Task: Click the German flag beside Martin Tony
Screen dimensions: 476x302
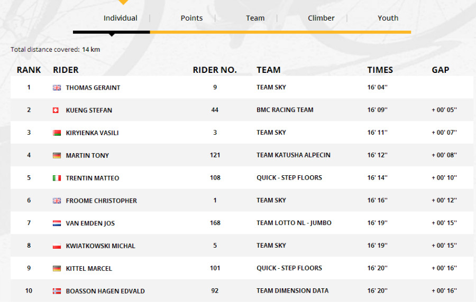Action: tap(57, 155)
